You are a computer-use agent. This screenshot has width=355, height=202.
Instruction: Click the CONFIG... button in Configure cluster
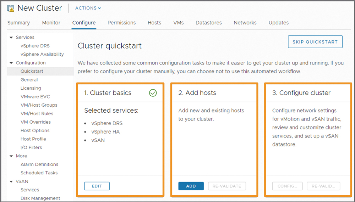pos(287,186)
